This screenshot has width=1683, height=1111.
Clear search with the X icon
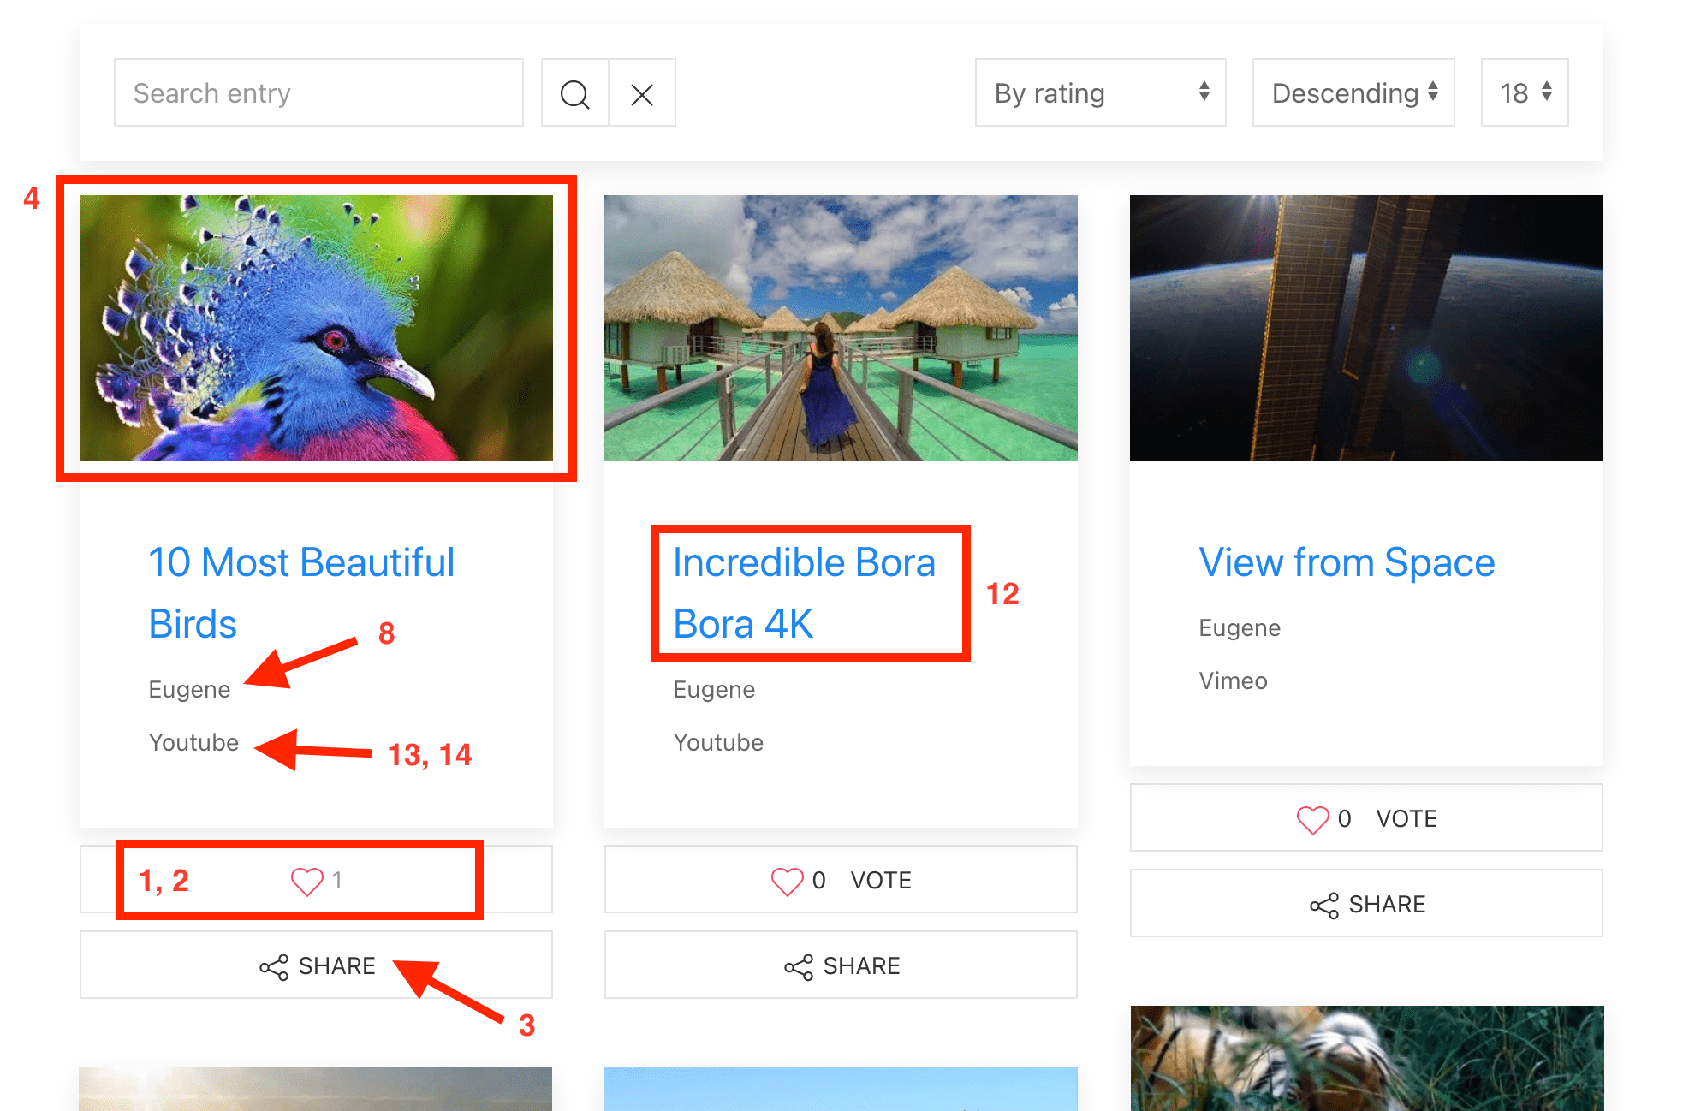point(642,93)
